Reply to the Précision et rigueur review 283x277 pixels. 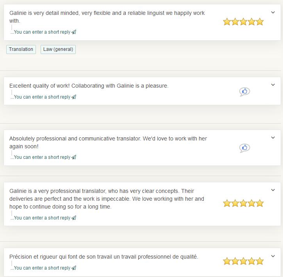coord(42,268)
